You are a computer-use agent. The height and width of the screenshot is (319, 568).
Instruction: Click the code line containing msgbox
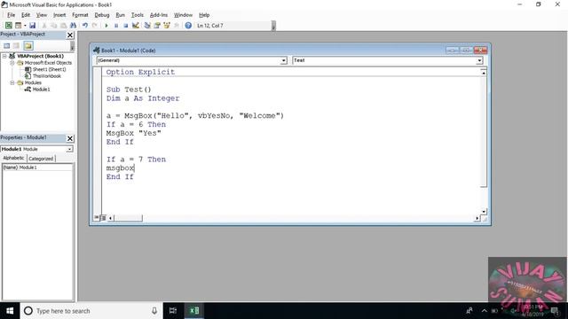tap(121, 167)
